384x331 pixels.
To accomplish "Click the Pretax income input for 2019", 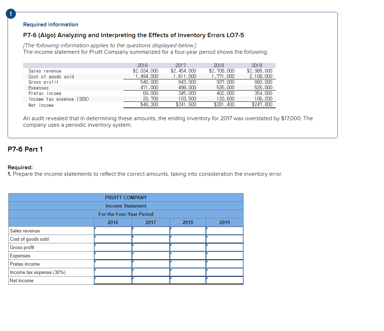I will click(x=224, y=264).
